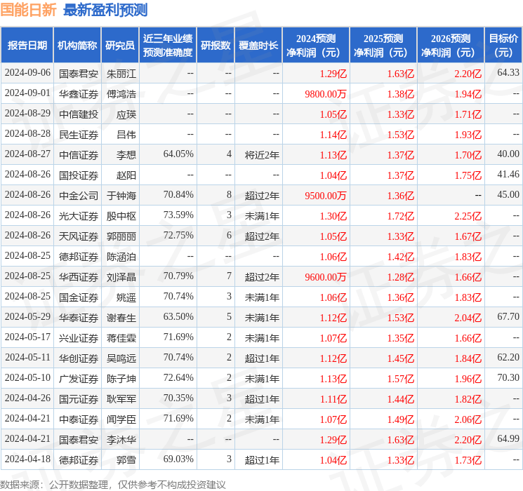Image resolution: width=523 pixels, height=491 pixels.
Task: Click the 9600.00万 profit value
Action: point(326,277)
